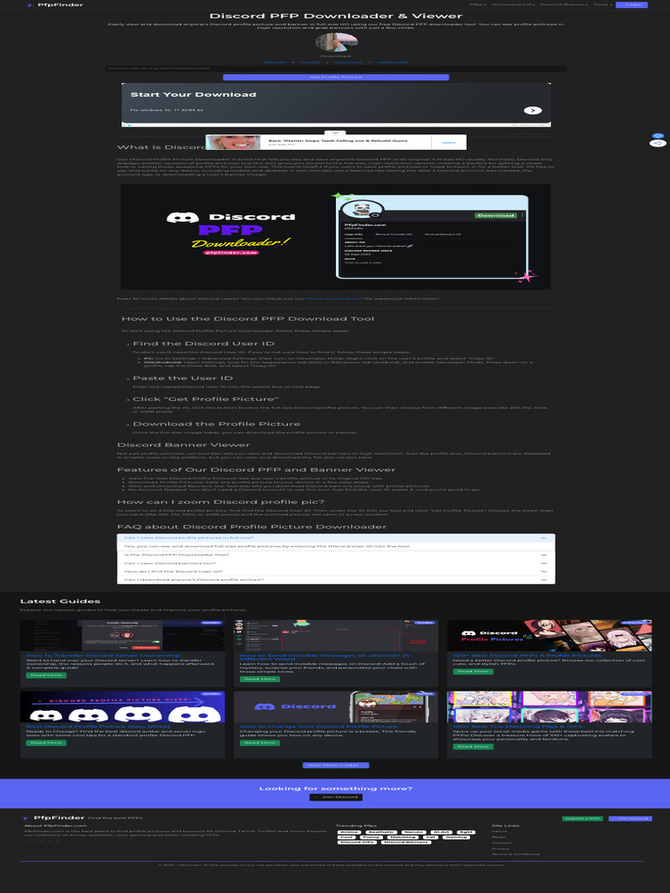This screenshot has width=670, height=893.
Task: Open the Trio Matching Pfps collection thumbnail
Action: [550, 706]
